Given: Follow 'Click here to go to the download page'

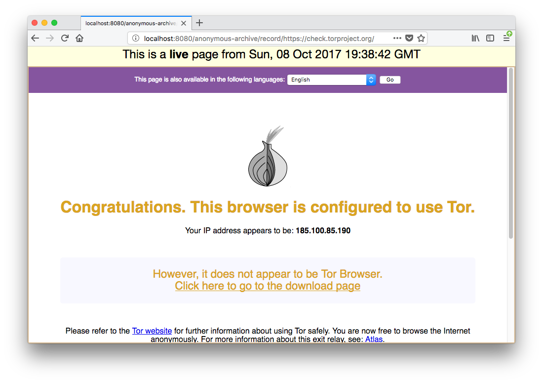Looking at the screenshot, I should point(268,286).
